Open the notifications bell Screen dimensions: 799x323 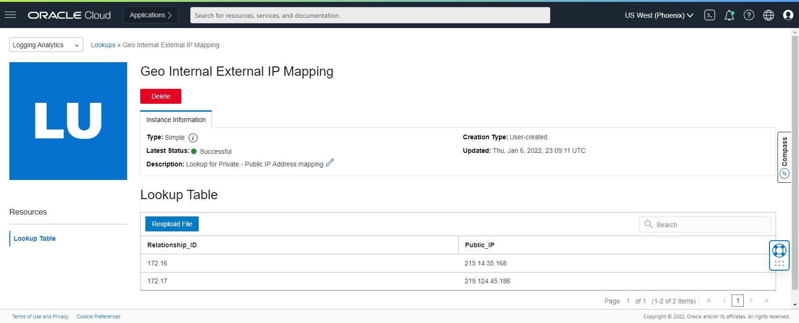(x=729, y=15)
